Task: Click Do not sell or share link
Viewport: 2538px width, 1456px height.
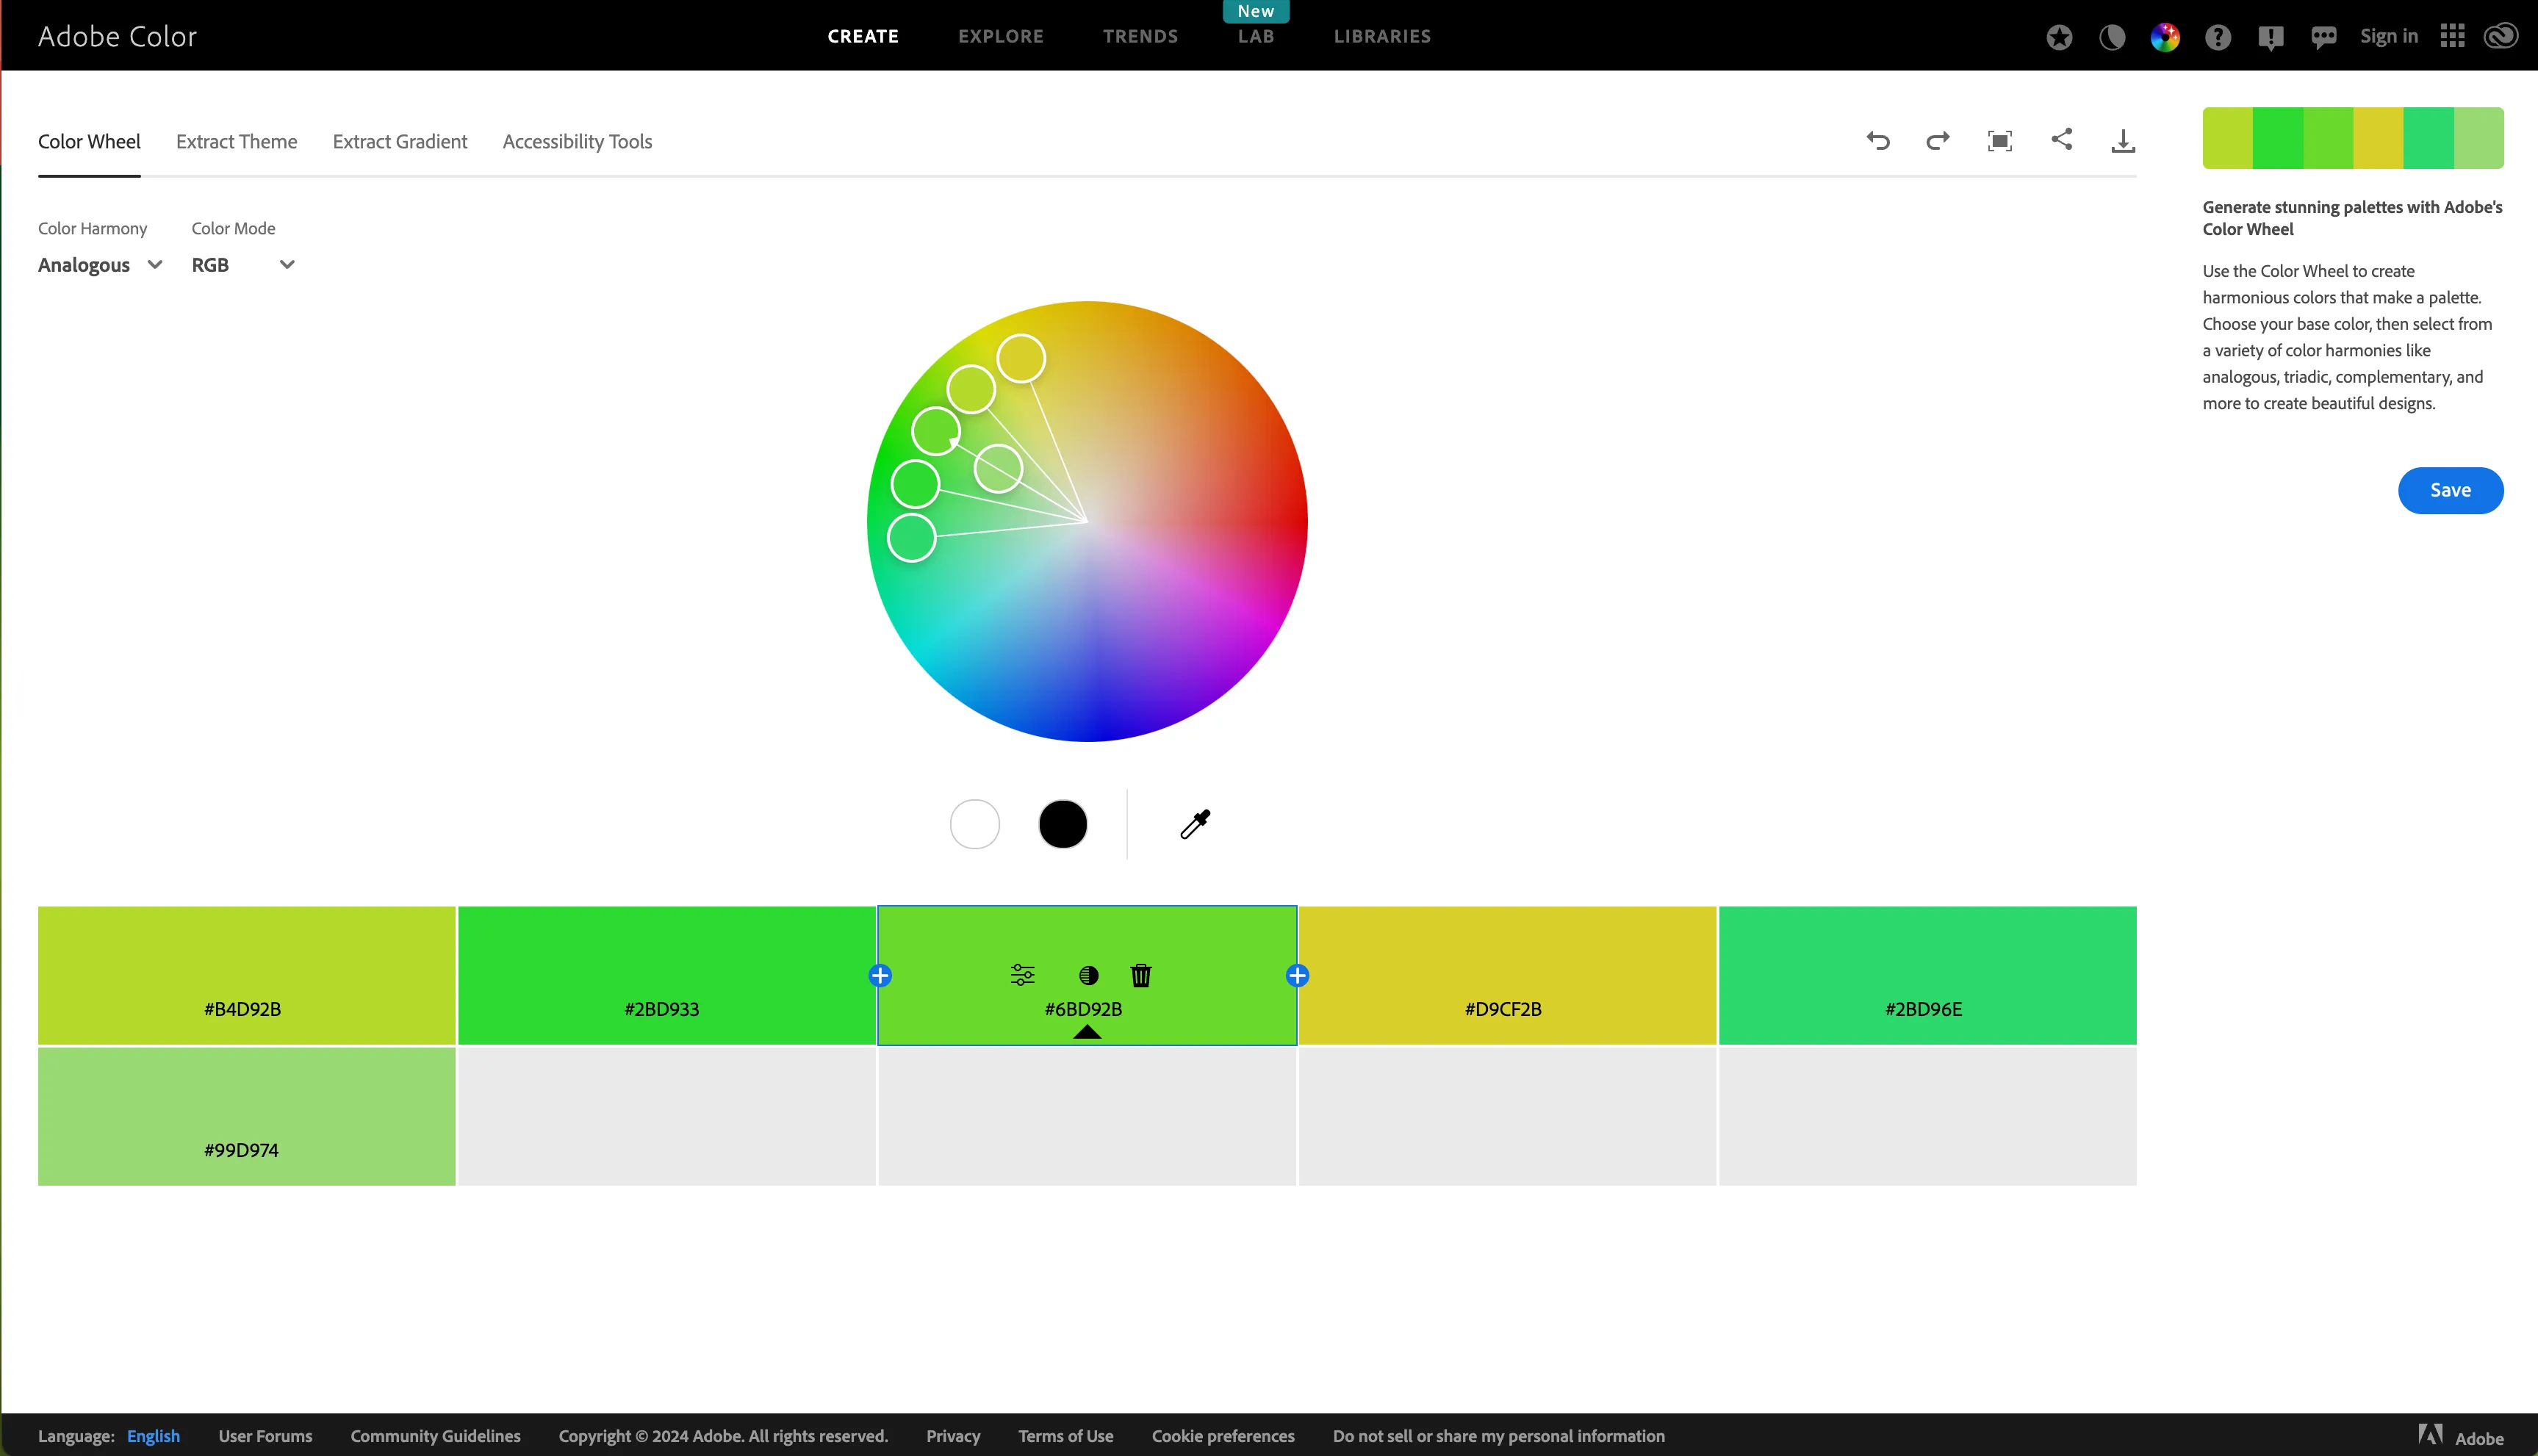Action: (1499, 1436)
